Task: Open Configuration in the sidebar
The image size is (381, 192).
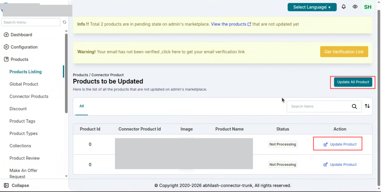Action: coord(24,47)
